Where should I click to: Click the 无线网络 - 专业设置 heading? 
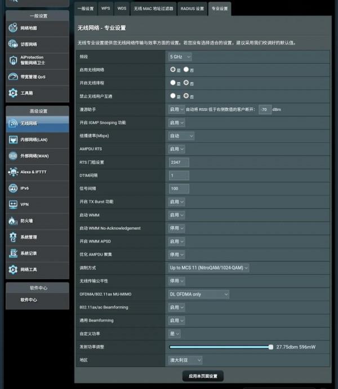[x=102, y=28]
